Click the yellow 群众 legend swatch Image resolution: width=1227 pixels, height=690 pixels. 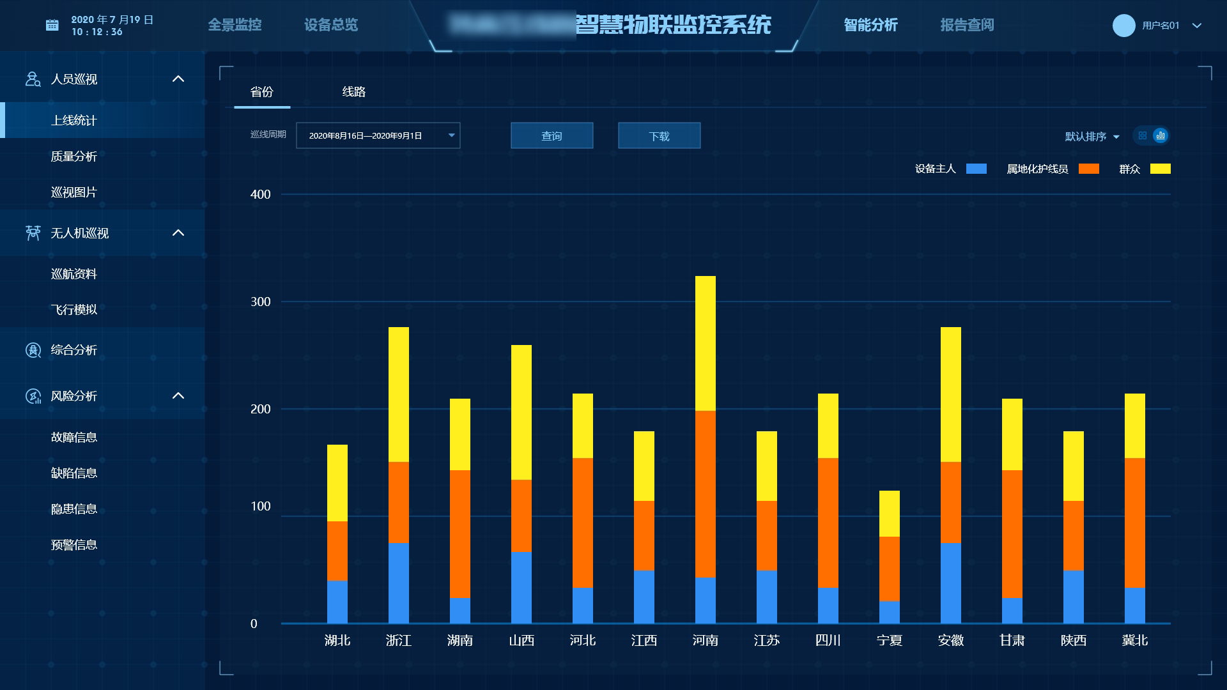[1161, 169]
